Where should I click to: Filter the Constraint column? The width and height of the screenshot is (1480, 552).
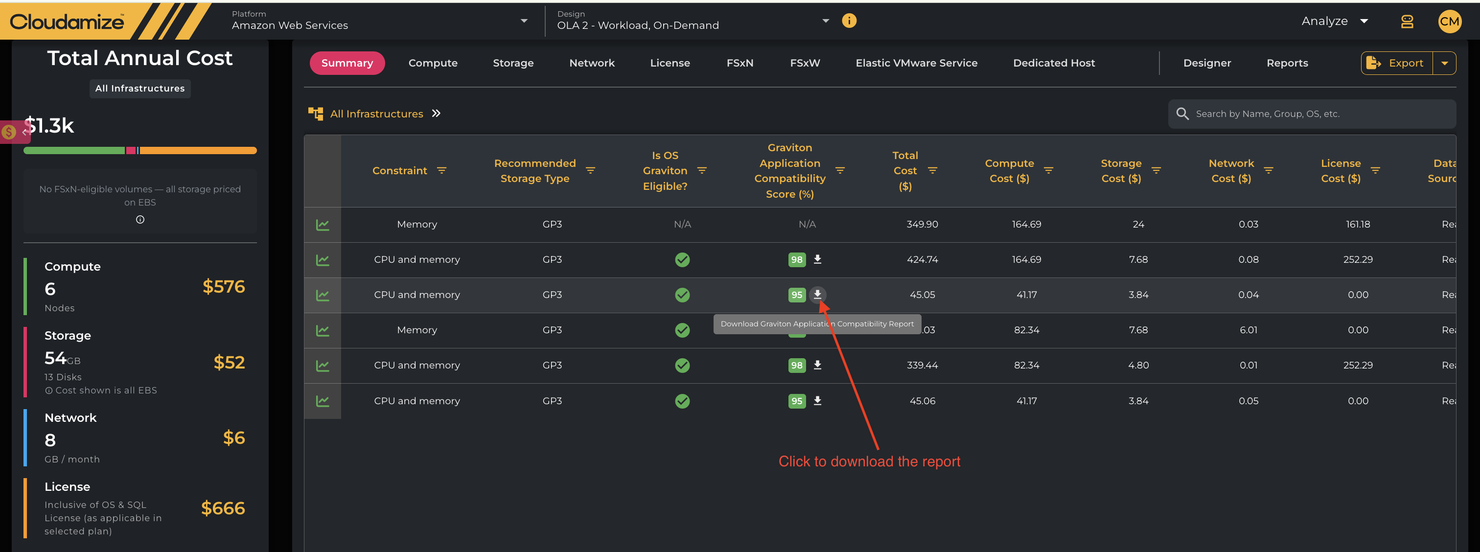click(441, 171)
